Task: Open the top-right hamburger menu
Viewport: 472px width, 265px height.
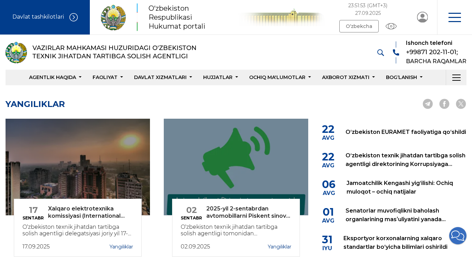Action: tap(454, 17)
